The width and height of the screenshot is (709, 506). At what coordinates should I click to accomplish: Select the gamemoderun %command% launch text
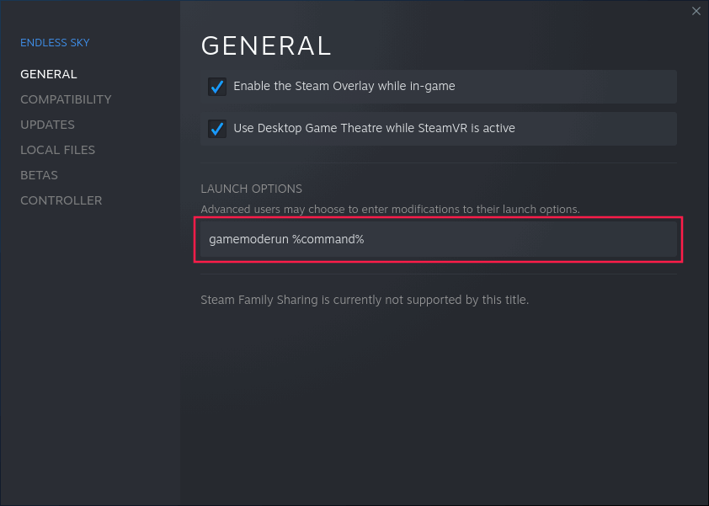(x=286, y=239)
